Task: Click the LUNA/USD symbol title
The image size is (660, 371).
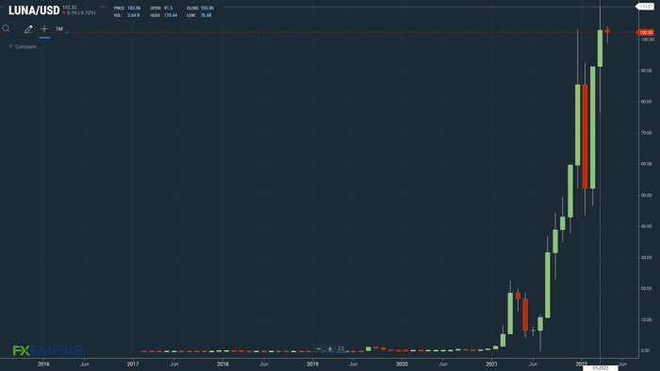Action: [34, 10]
